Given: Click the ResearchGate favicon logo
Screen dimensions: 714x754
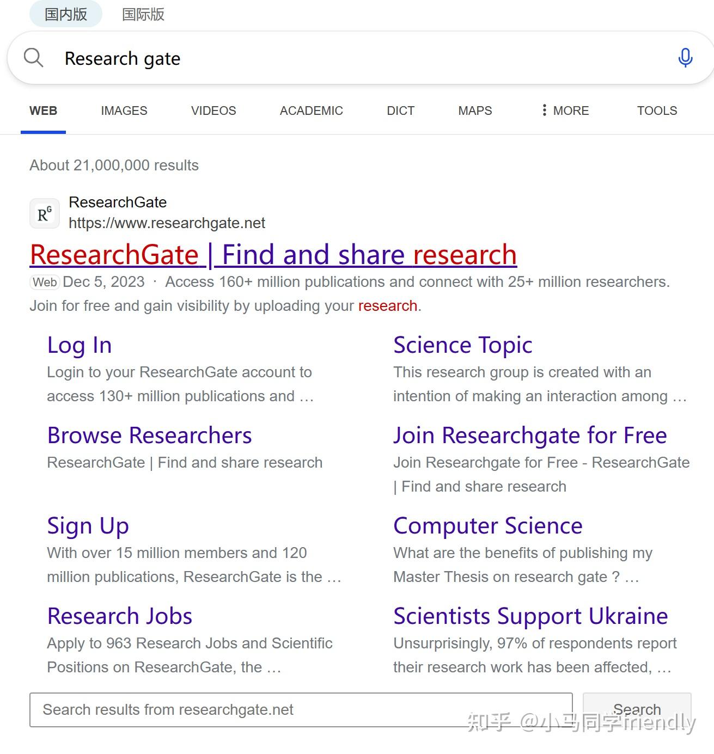Looking at the screenshot, I should click(x=44, y=213).
